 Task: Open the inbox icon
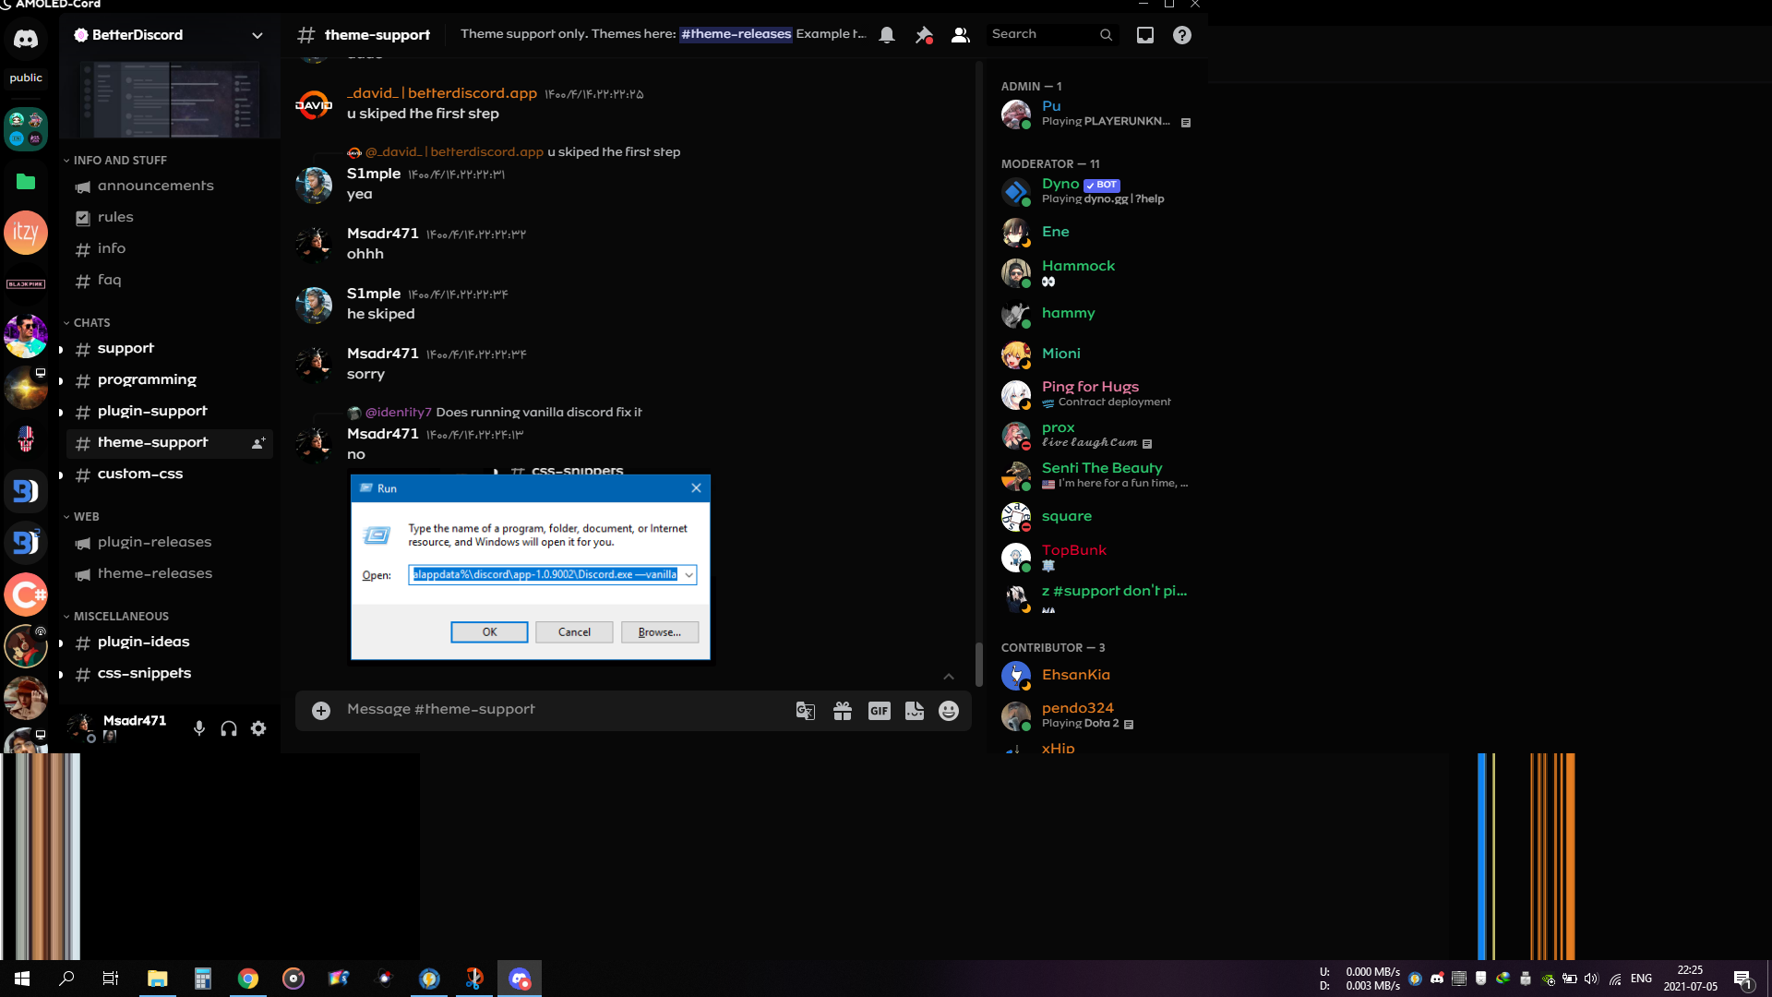(x=1145, y=35)
